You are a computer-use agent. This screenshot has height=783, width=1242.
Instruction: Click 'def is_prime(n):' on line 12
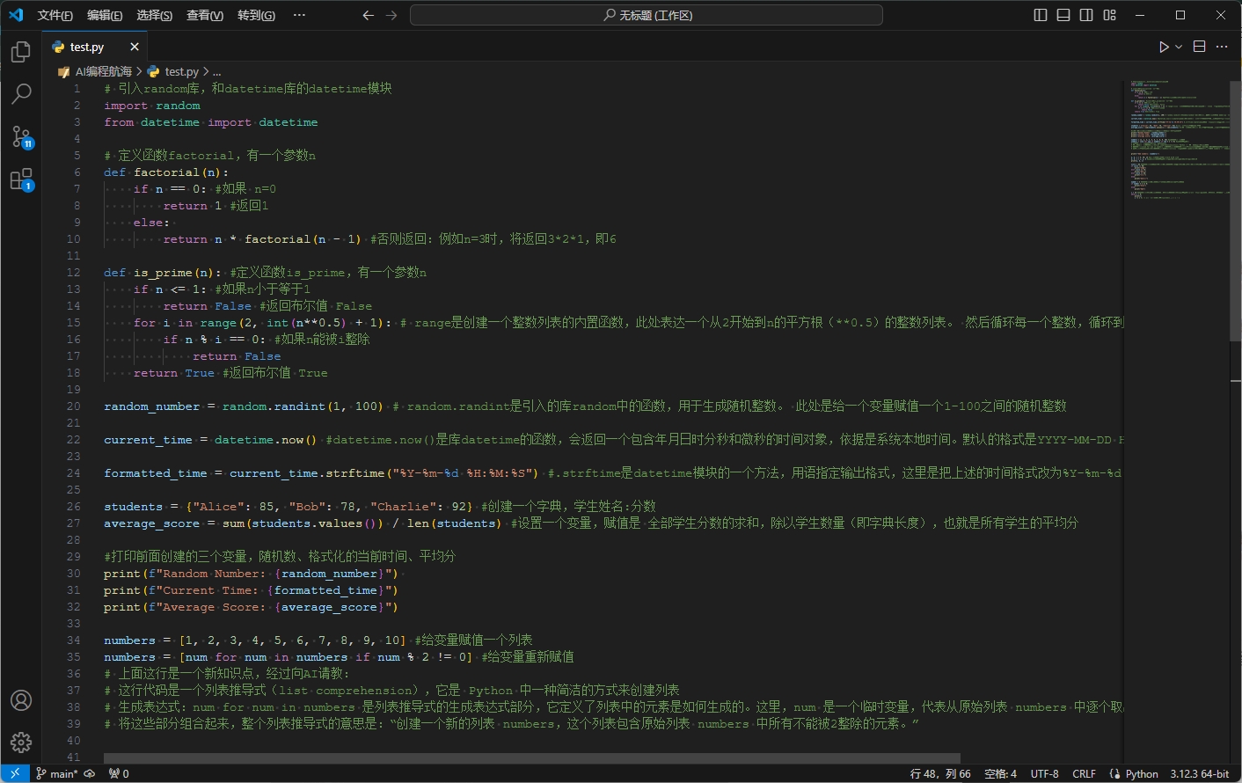163,273
